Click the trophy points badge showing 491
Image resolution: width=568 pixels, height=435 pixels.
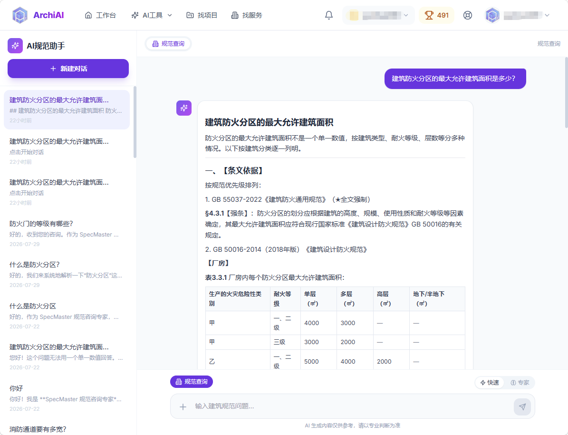pos(436,15)
